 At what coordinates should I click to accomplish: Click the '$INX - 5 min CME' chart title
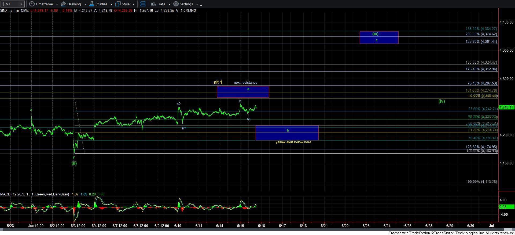(x=14, y=10)
